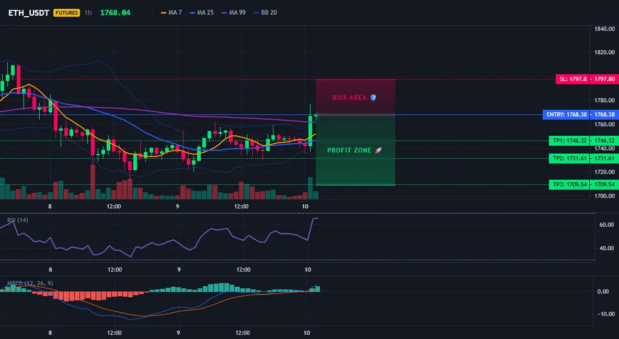Select the TP1: 1746.32 target label

[569, 141]
